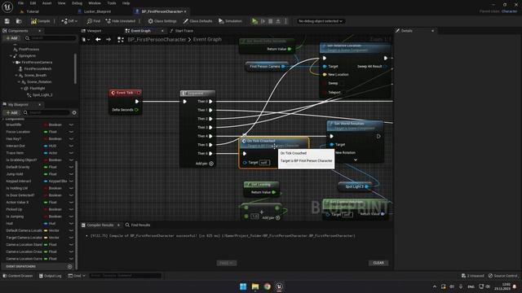Open the Debug menu
The height and width of the screenshot is (293, 522).
click(x=77, y=3)
